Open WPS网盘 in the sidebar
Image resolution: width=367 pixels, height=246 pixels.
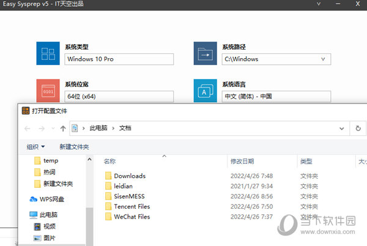tap(47, 199)
